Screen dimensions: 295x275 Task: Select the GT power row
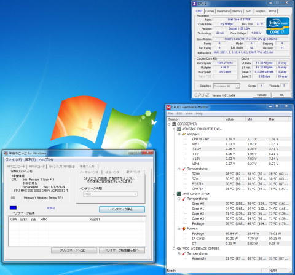click(242, 244)
